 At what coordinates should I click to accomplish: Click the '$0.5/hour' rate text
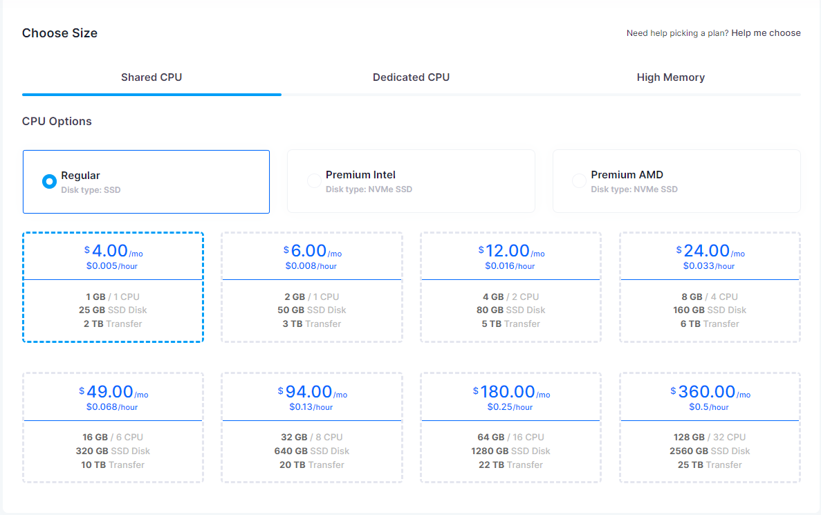click(709, 407)
